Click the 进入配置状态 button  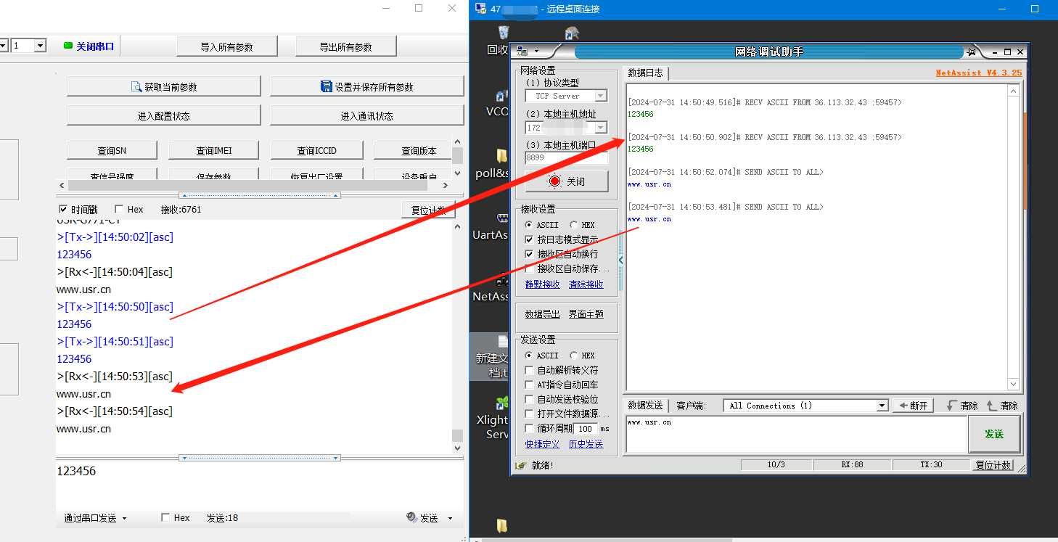[x=163, y=116]
